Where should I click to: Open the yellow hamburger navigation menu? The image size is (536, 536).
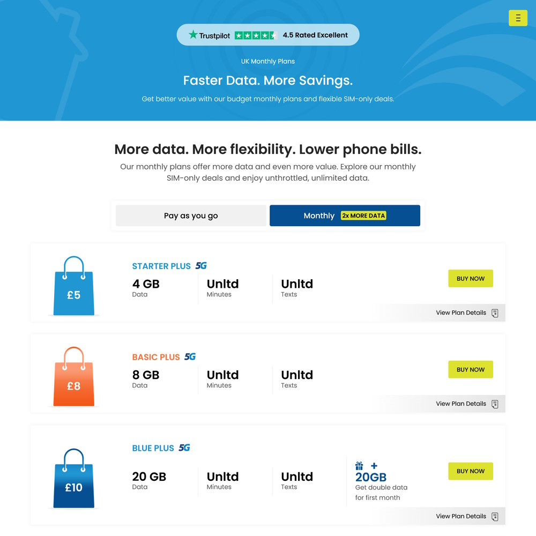coord(518,18)
